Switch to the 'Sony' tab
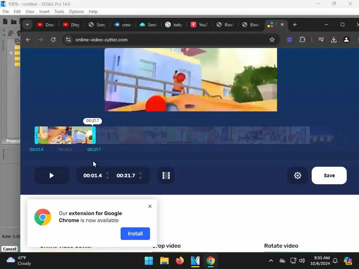The width and height of the screenshot is (359, 269). (x=97, y=25)
